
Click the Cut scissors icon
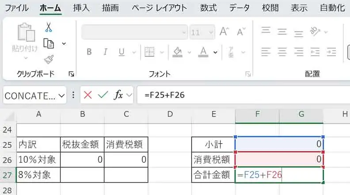tap(48, 27)
